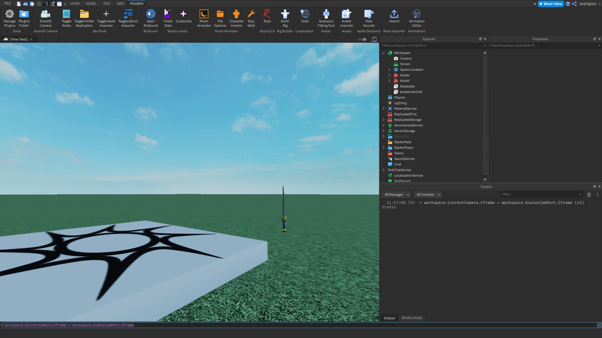Image resolution: width=602 pixels, height=338 pixels.
Task: Click the command bar input field
Action: point(125,325)
